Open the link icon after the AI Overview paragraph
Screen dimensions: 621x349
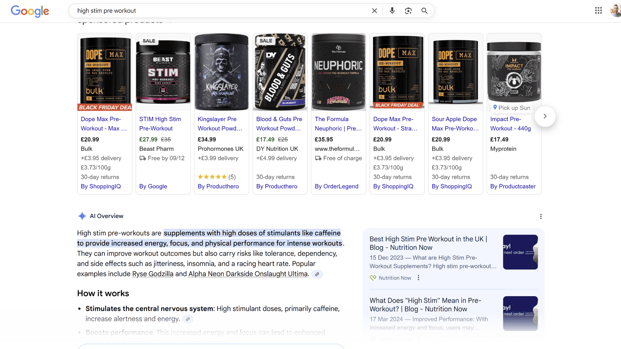point(317,274)
